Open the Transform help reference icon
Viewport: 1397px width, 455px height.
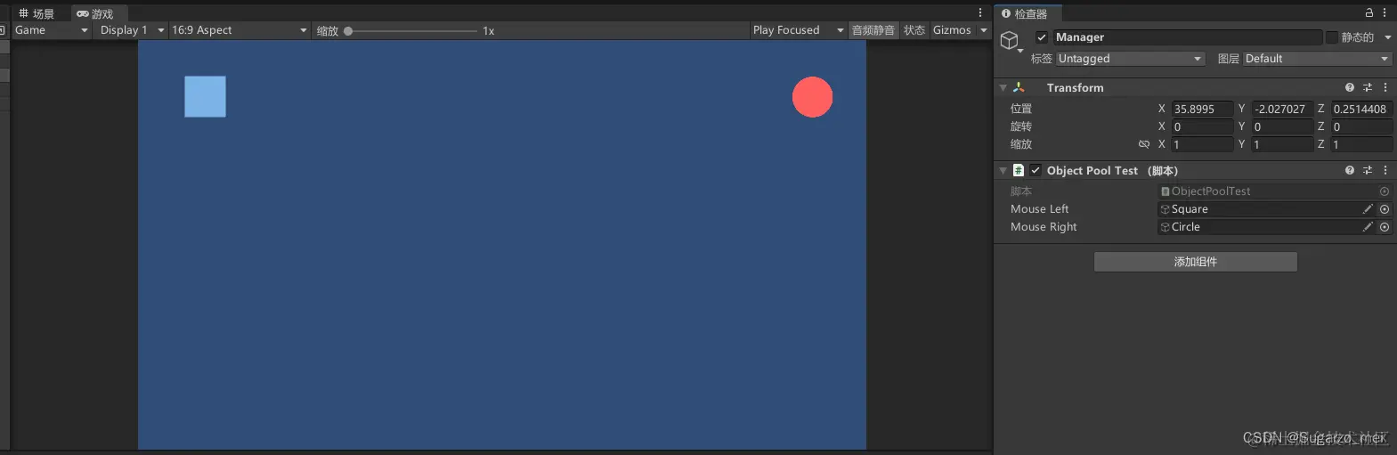[1350, 87]
